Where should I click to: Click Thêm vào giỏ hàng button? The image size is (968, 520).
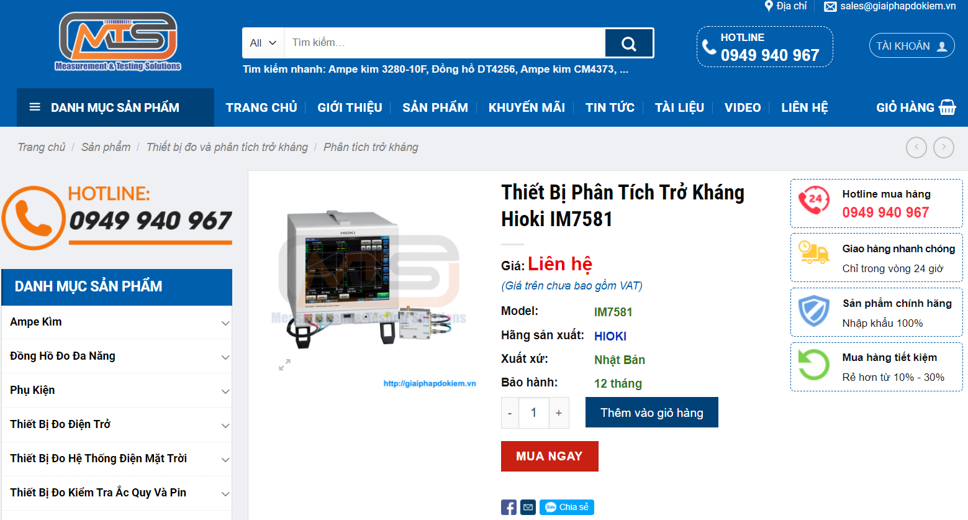pos(652,413)
